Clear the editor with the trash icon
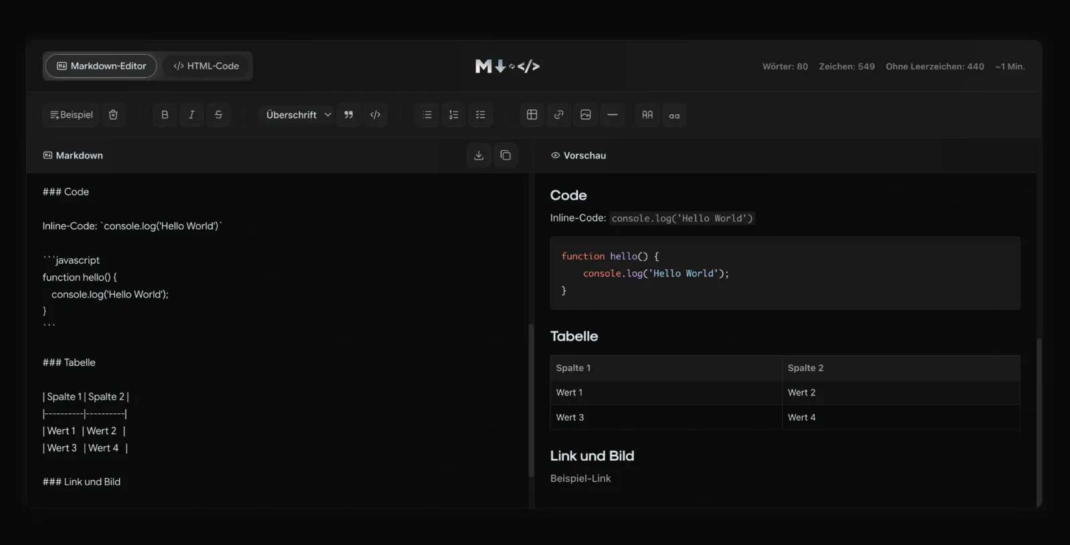 [x=113, y=115]
